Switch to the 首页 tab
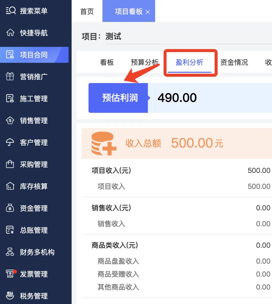This screenshot has height=304, width=272. click(x=87, y=11)
